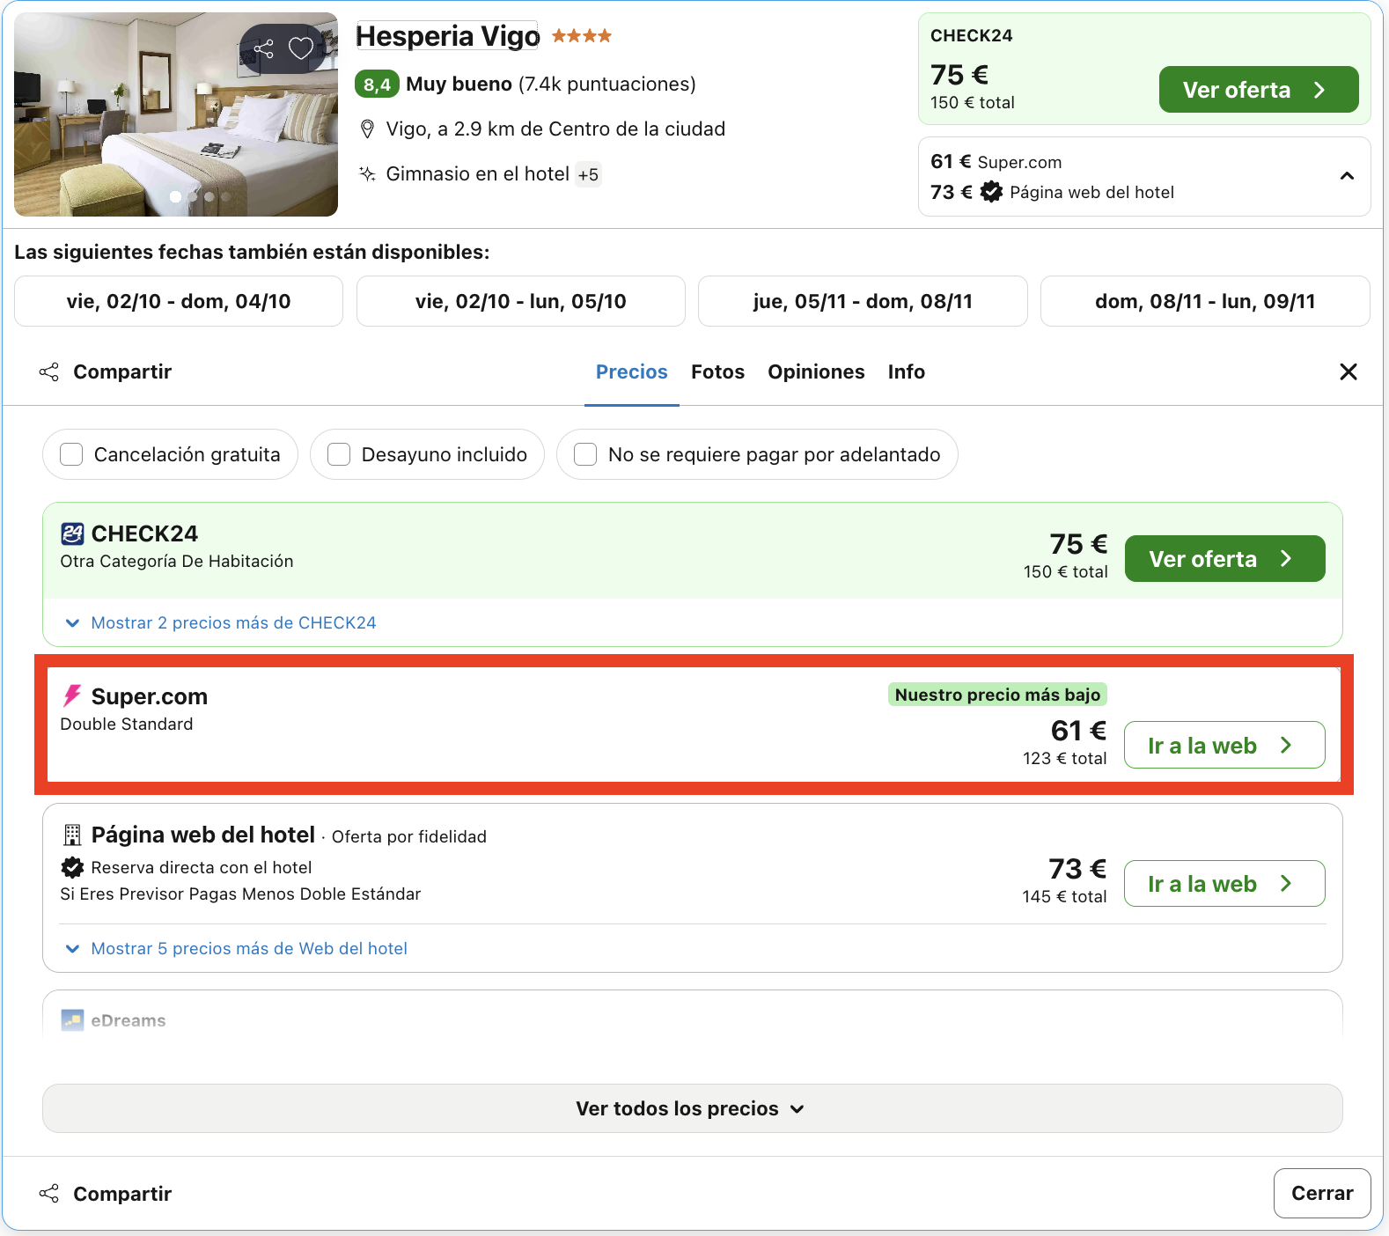
Task: Click Compartir next to the tabs
Action: 106,372
